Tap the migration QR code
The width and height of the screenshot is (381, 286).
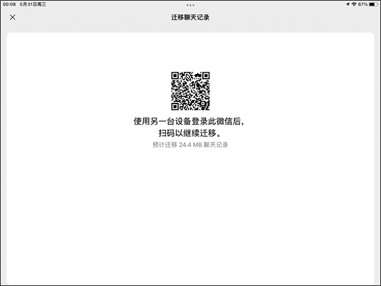[190, 91]
